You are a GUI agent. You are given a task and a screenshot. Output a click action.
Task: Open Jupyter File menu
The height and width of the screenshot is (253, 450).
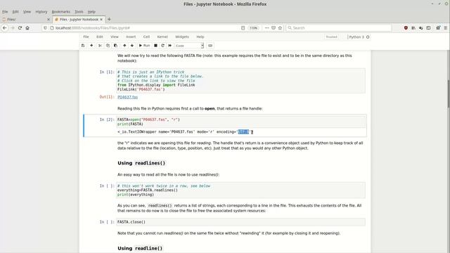pos(86,37)
